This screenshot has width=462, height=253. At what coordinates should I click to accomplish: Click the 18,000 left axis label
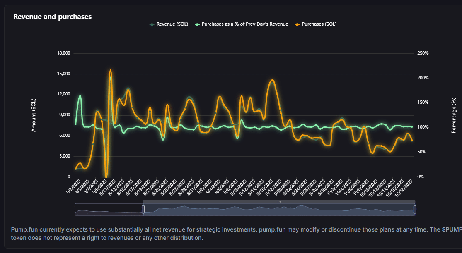pos(63,53)
